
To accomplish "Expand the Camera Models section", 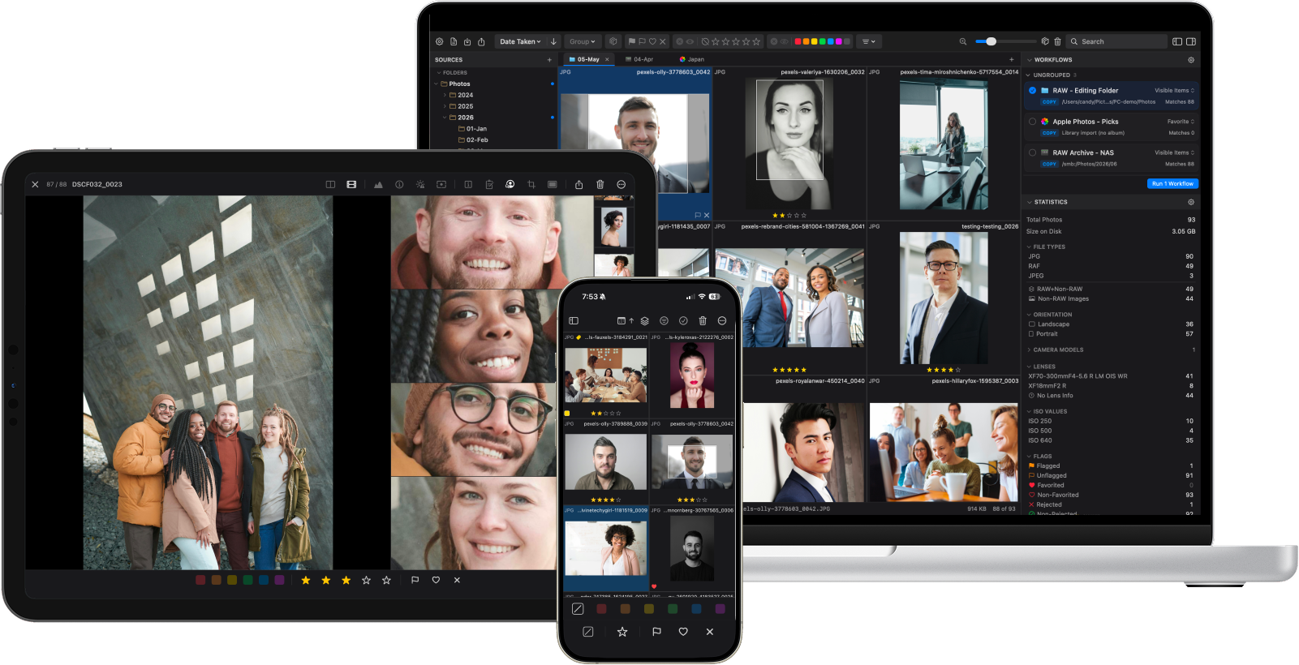I will 1029,350.
